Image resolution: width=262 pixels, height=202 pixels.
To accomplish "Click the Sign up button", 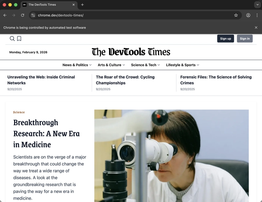I will [226, 39].
